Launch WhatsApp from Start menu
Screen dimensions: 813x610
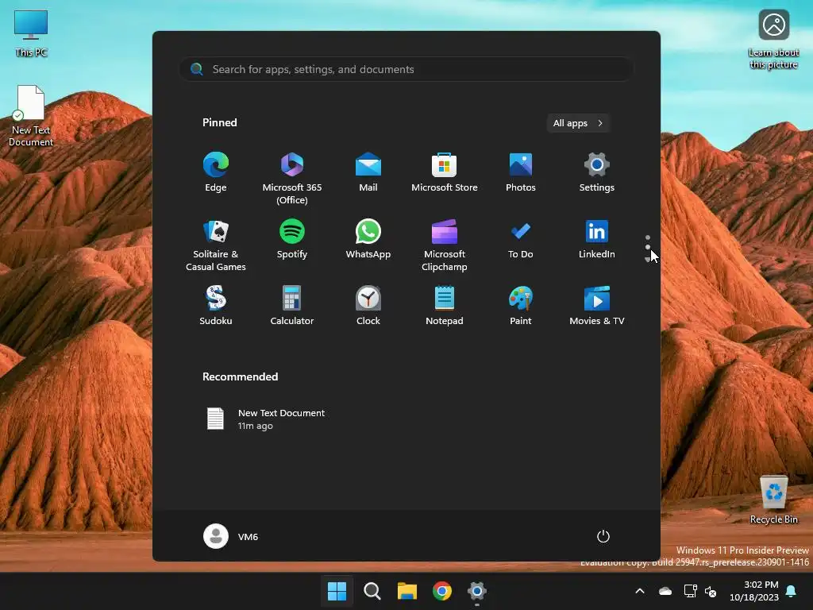pos(368,240)
